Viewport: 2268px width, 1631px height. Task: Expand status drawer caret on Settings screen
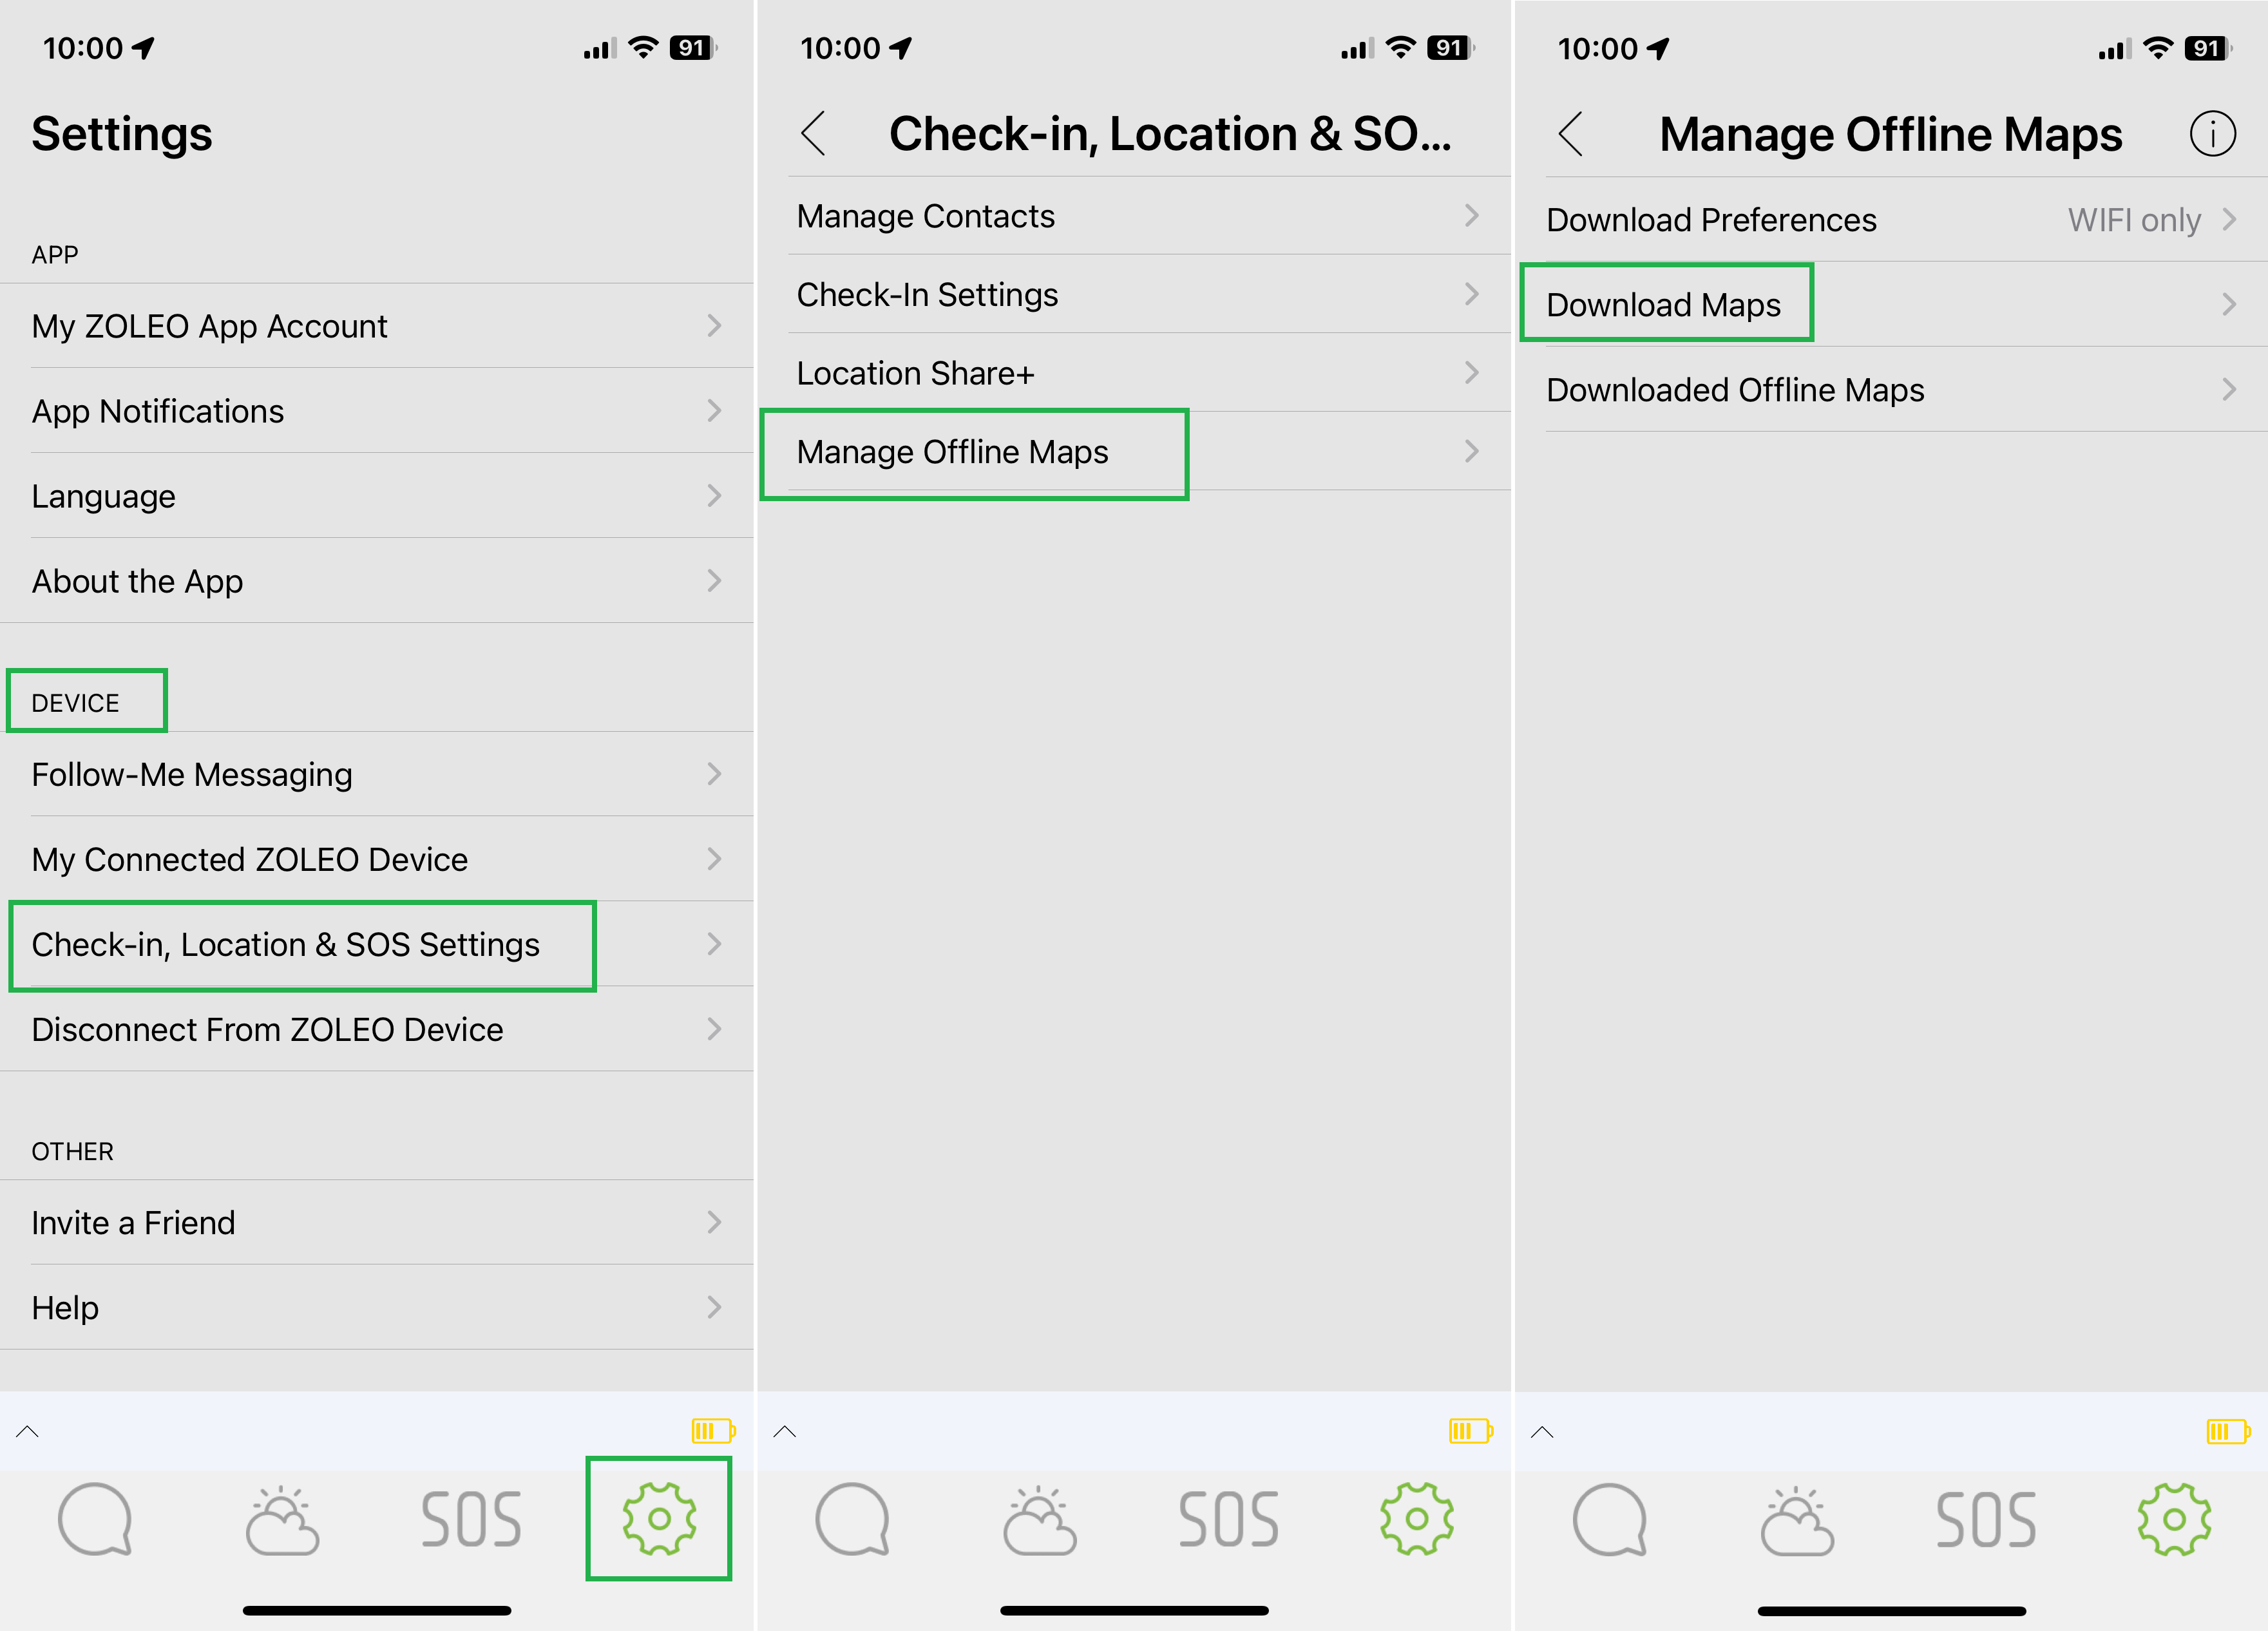point(28,1431)
